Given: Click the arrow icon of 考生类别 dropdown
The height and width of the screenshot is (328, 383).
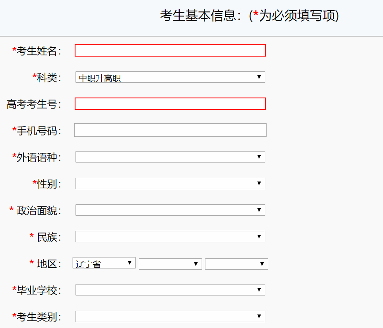Looking at the screenshot, I should [x=259, y=317].
